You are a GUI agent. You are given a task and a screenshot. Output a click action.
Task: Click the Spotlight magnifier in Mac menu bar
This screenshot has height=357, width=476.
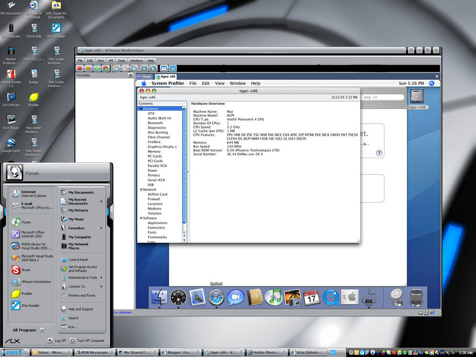tap(431, 83)
